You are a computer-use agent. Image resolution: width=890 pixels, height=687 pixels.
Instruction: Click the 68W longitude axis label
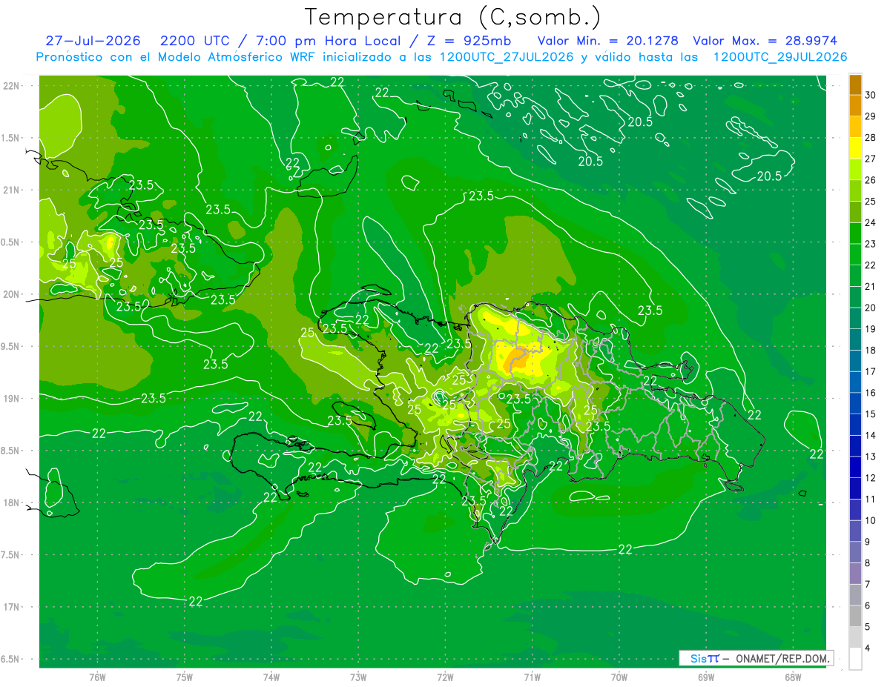[x=792, y=677]
